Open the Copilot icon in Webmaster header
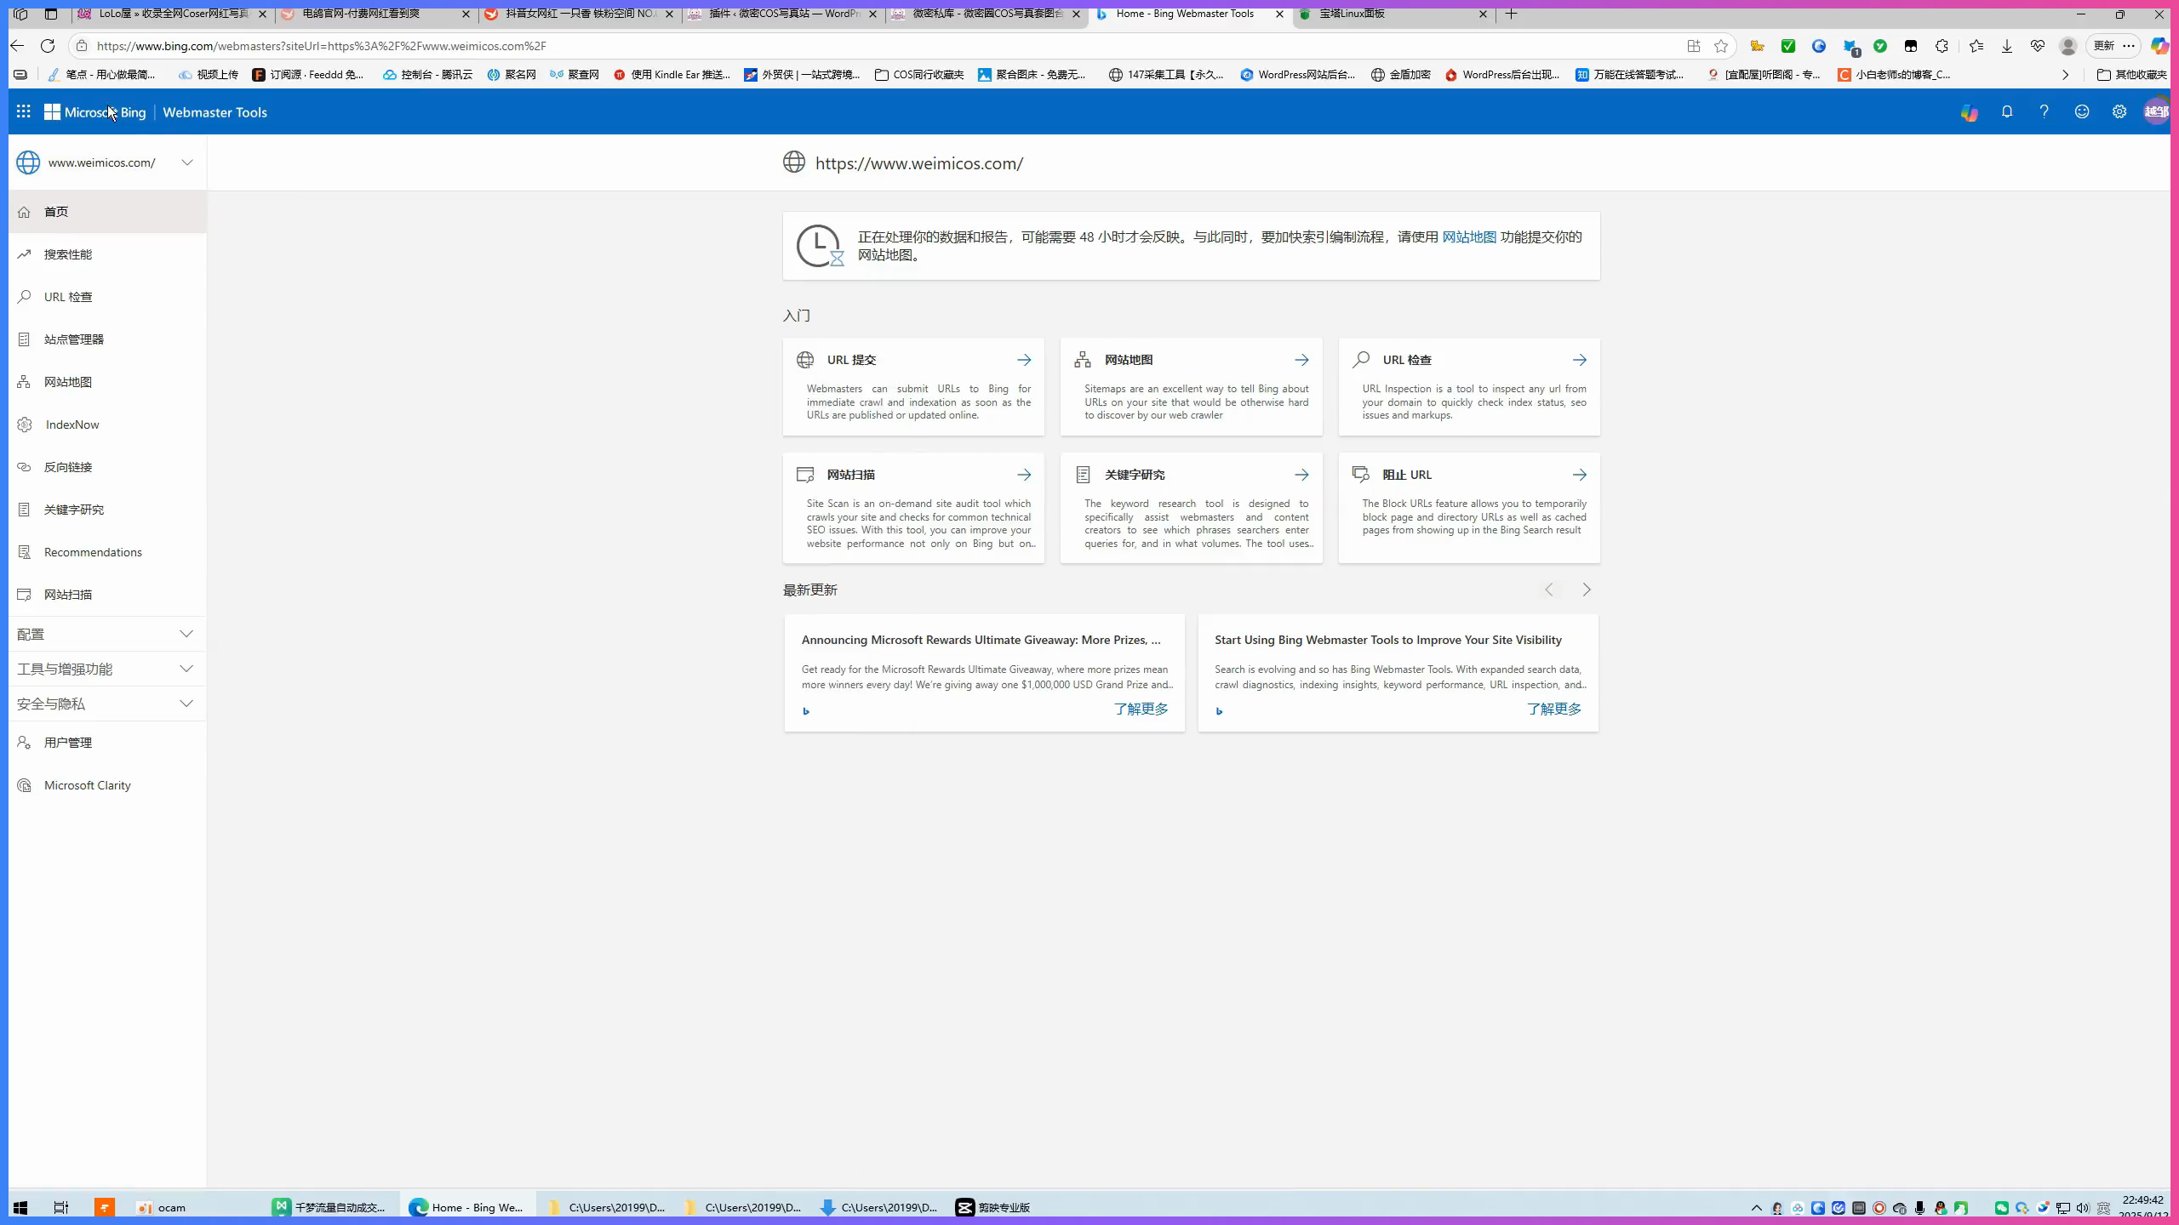2179x1225 pixels. pos(1969,112)
